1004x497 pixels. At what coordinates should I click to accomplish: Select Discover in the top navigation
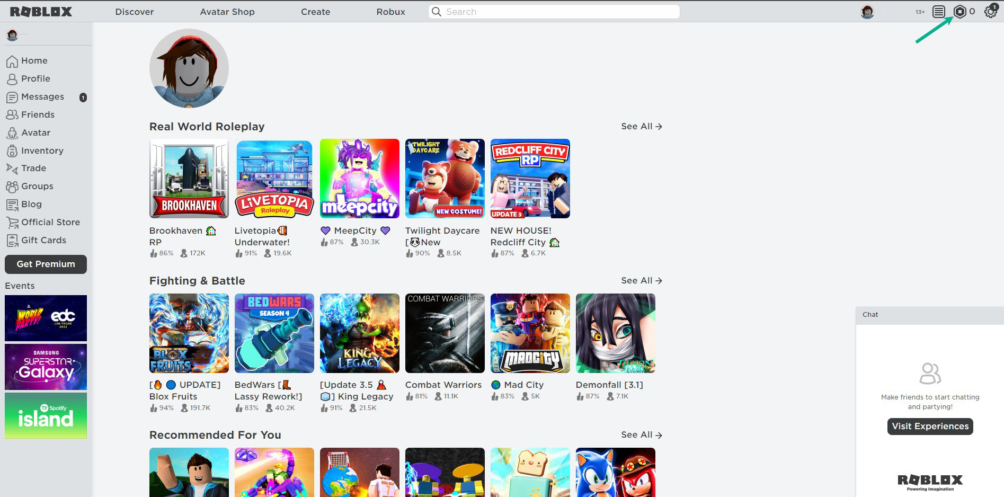pyautogui.click(x=134, y=12)
